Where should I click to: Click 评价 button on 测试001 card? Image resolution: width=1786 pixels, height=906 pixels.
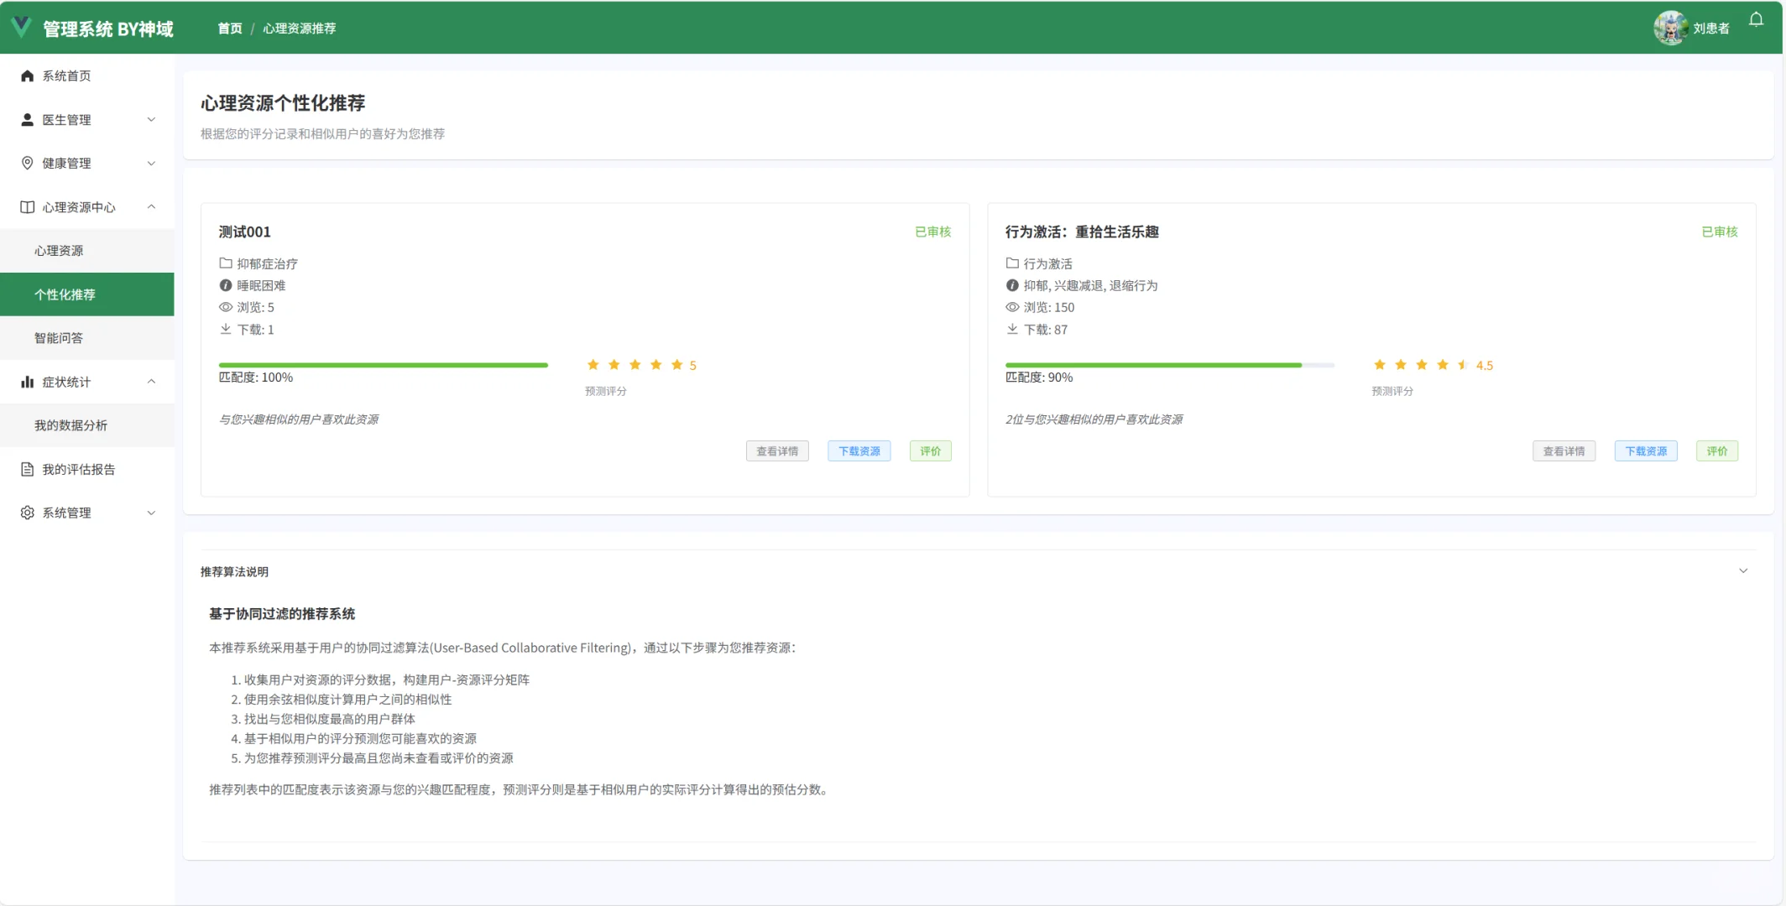point(930,450)
